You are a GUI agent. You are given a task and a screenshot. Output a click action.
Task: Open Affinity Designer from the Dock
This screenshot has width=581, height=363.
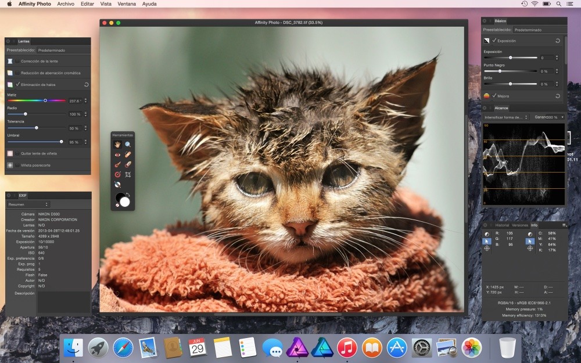321,349
